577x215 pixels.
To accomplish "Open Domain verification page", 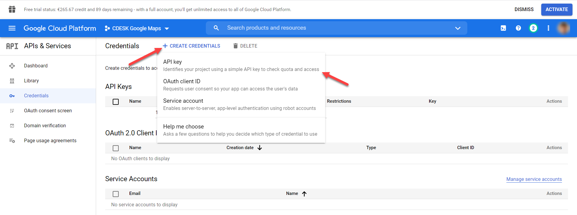I will [48, 126].
